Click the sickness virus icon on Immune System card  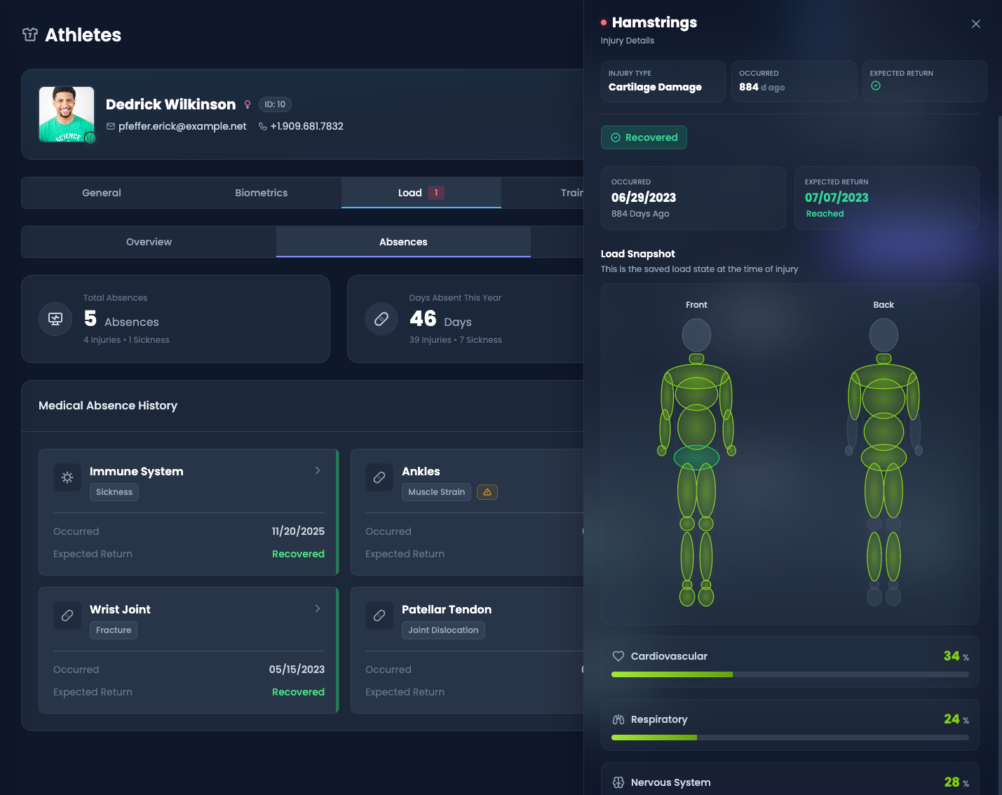67,477
